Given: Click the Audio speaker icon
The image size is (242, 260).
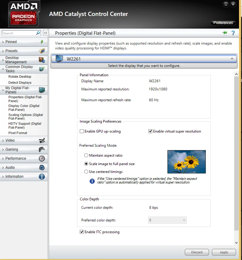Looking at the screenshot, I should (42, 168).
